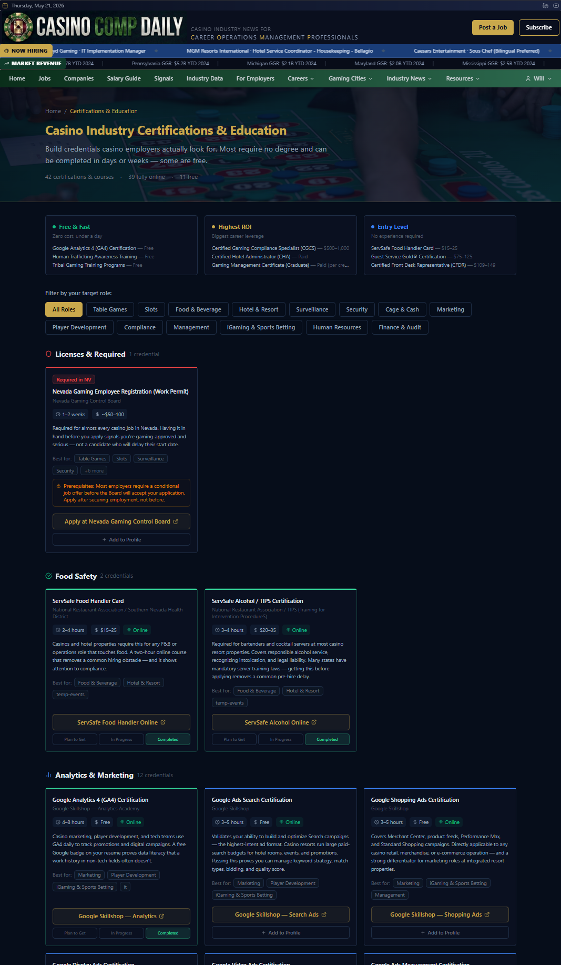
Task: Expand the Industry News dropdown menu
Action: point(409,78)
